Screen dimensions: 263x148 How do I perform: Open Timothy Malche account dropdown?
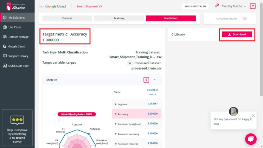[234, 6]
